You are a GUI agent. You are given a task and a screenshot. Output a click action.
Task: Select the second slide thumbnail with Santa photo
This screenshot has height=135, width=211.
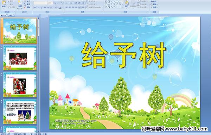click(20, 58)
